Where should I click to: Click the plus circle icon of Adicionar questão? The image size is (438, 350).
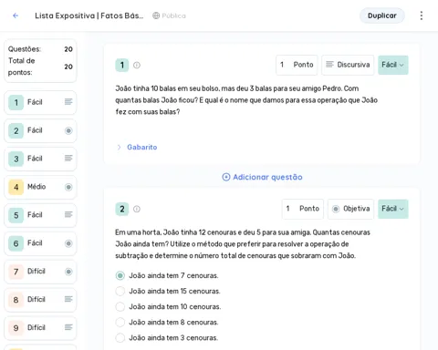(226, 177)
